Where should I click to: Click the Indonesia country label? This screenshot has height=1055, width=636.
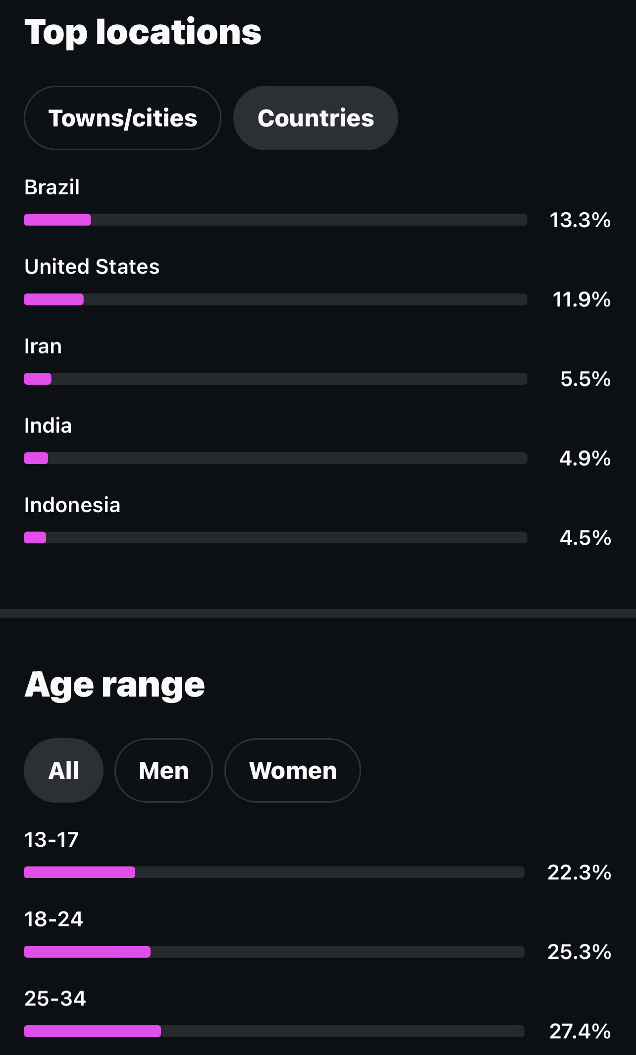point(72,505)
